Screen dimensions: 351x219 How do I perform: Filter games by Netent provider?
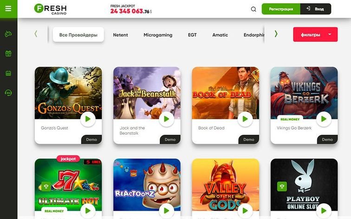(120, 35)
